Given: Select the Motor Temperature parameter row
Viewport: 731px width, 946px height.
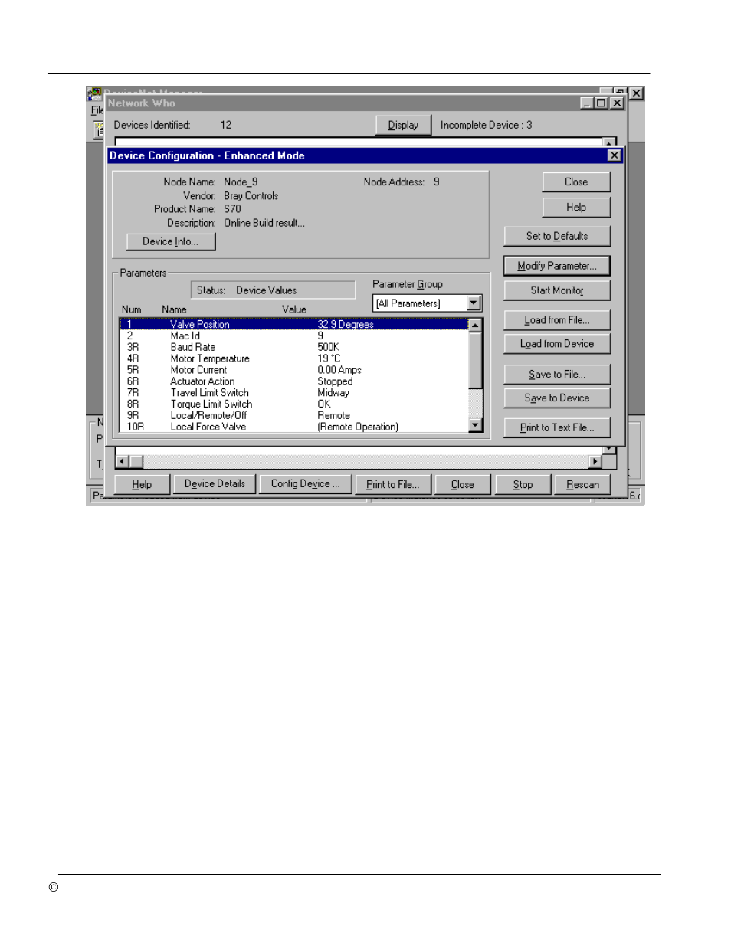Looking at the screenshot, I should pyautogui.click(x=293, y=358).
